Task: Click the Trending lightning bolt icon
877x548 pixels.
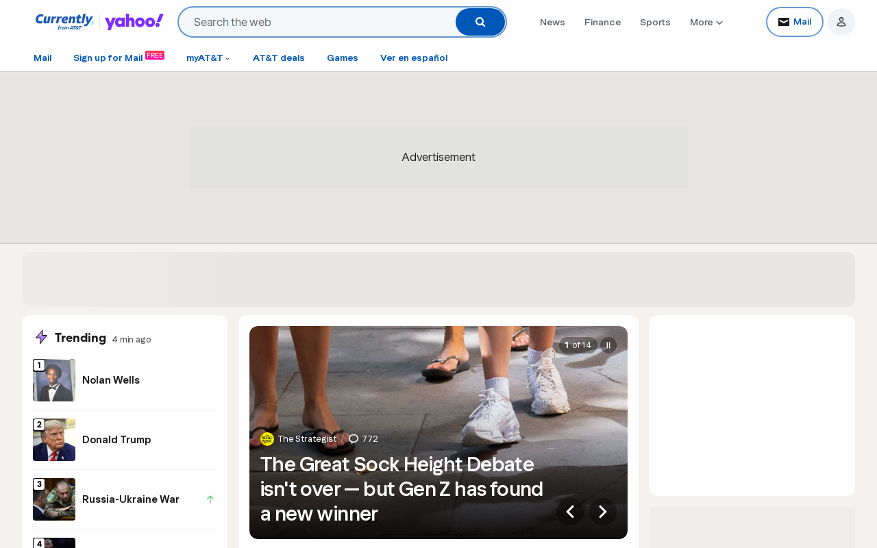Action: click(x=41, y=337)
